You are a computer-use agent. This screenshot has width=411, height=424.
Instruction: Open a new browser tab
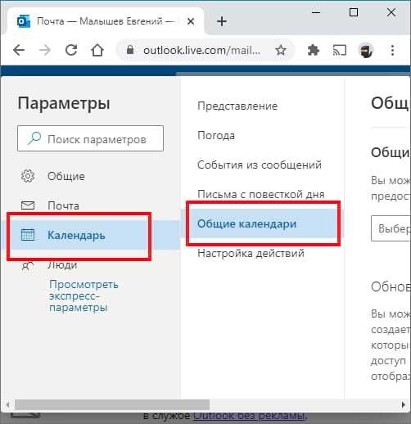tap(222, 21)
